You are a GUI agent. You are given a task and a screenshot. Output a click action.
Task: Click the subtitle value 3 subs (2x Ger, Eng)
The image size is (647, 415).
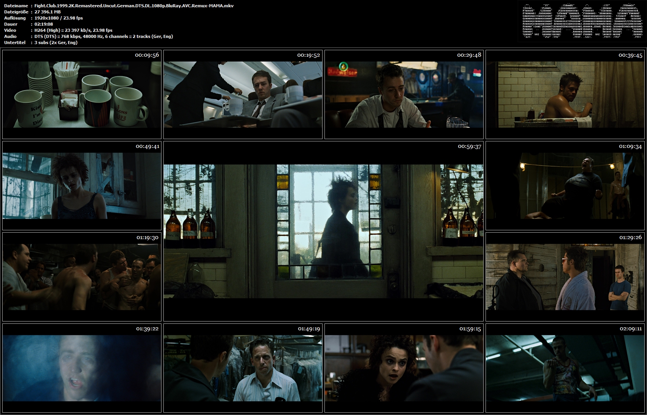[x=56, y=43]
